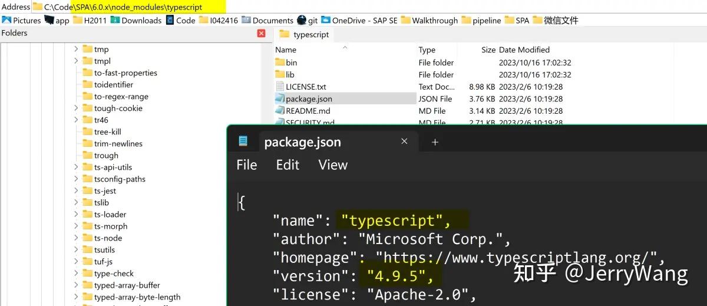Expand the tsutils folder node
Screen dimensions: 707x306
(76, 250)
